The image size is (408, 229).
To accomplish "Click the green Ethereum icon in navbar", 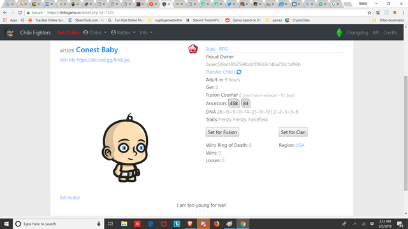I will click(339, 32).
